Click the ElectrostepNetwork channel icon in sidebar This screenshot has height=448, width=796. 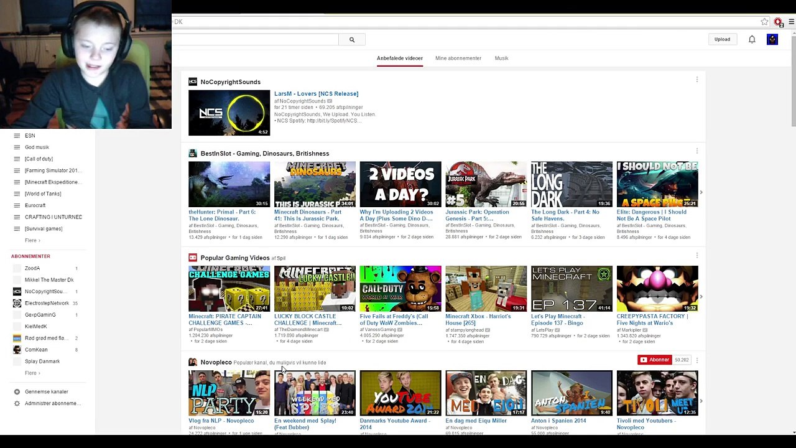pos(17,303)
